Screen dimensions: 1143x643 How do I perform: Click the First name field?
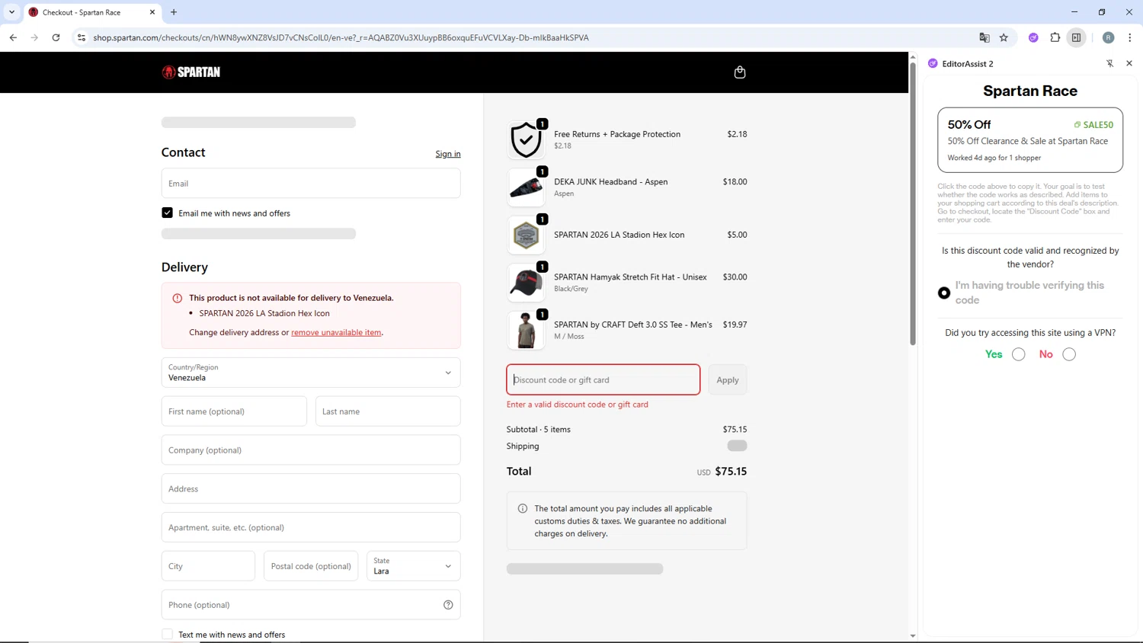click(234, 411)
